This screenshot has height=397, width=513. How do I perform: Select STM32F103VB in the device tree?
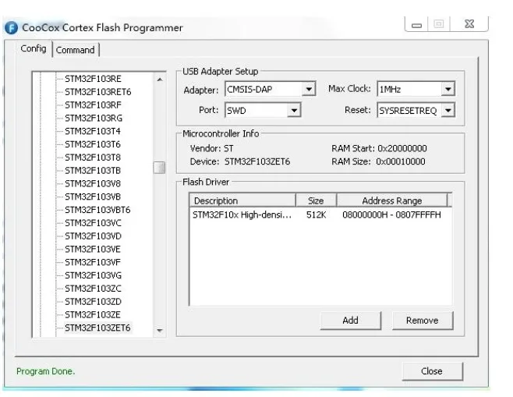[93, 197]
